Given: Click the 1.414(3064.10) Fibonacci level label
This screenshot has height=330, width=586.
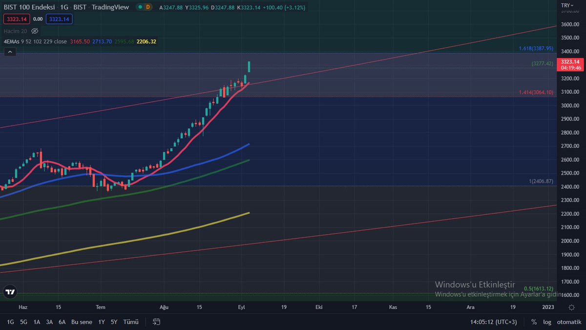Looking at the screenshot, I should click(536, 92).
